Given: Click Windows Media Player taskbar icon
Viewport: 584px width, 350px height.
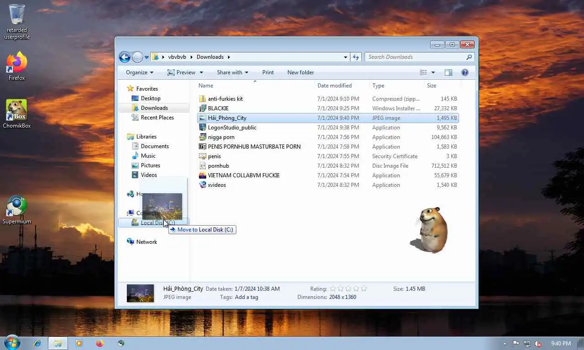Looking at the screenshot, I should [79, 343].
